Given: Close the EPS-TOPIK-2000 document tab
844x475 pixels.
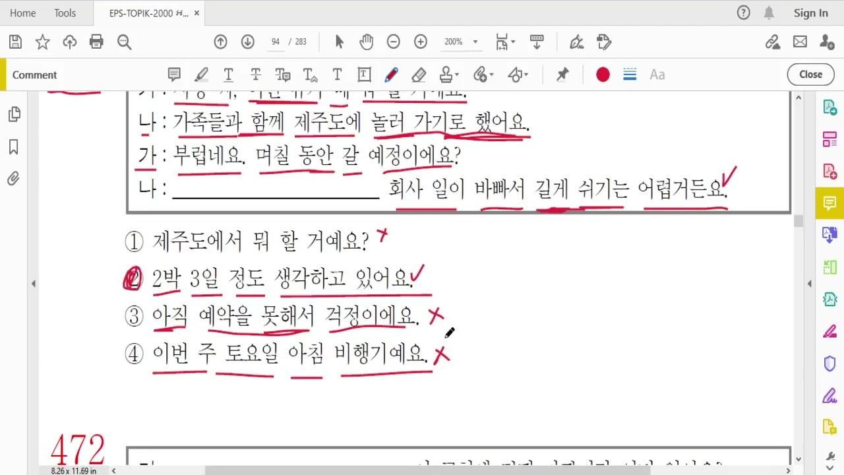Looking at the screenshot, I should click(x=196, y=13).
